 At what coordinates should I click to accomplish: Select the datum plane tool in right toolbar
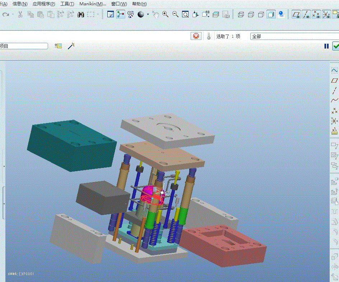pyautogui.click(x=334, y=81)
